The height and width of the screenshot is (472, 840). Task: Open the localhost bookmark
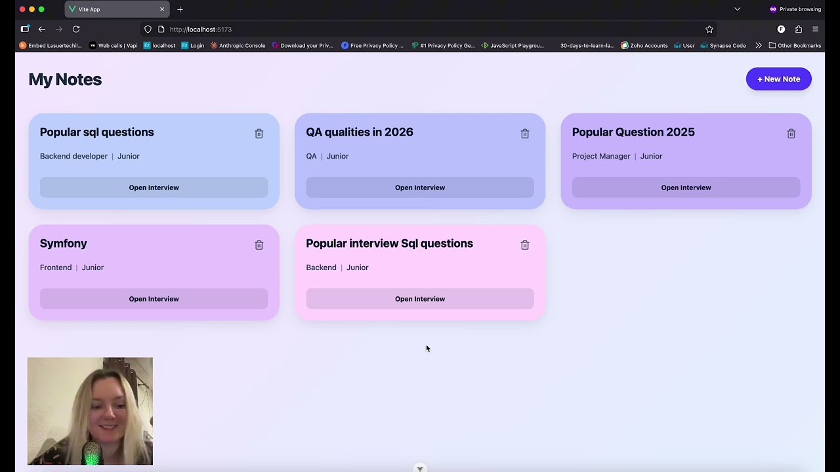click(x=159, y=46)
